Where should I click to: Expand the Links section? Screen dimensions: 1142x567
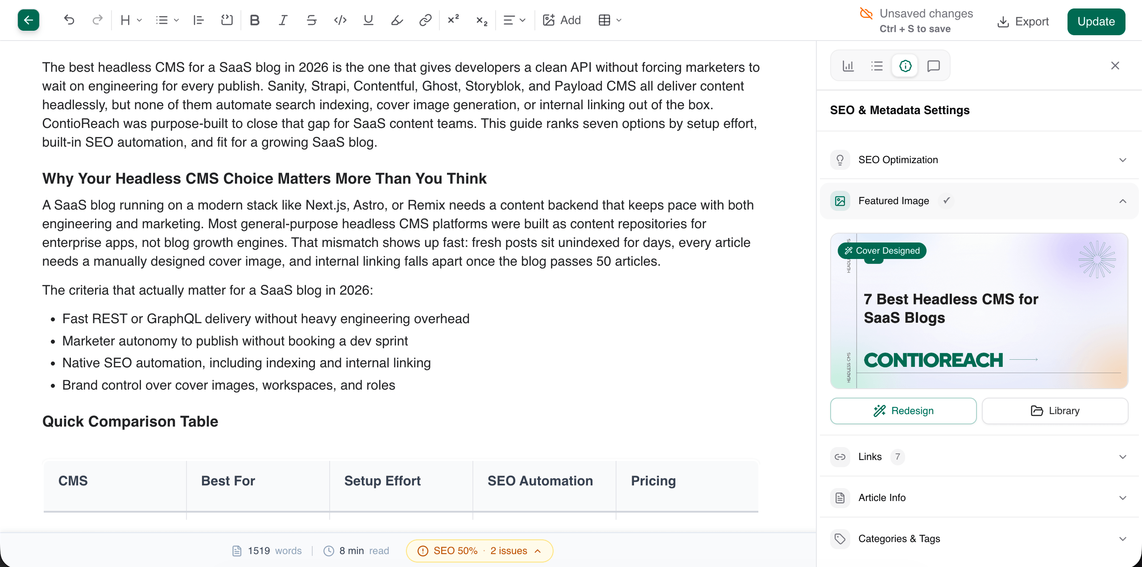click(x=979, y=456)
